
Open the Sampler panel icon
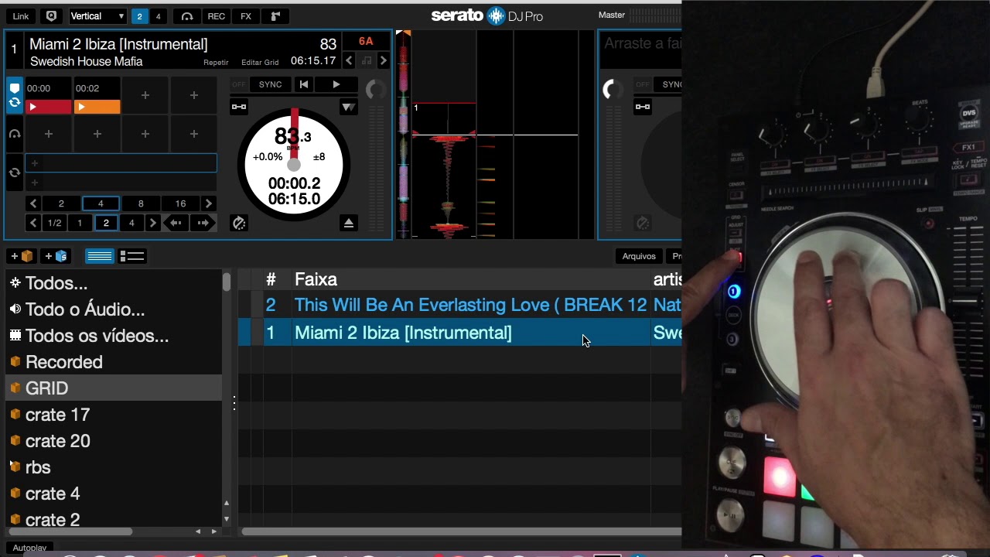[275, 15]
